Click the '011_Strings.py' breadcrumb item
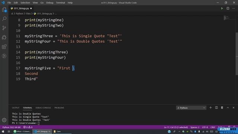 click(x=45, y=13)
